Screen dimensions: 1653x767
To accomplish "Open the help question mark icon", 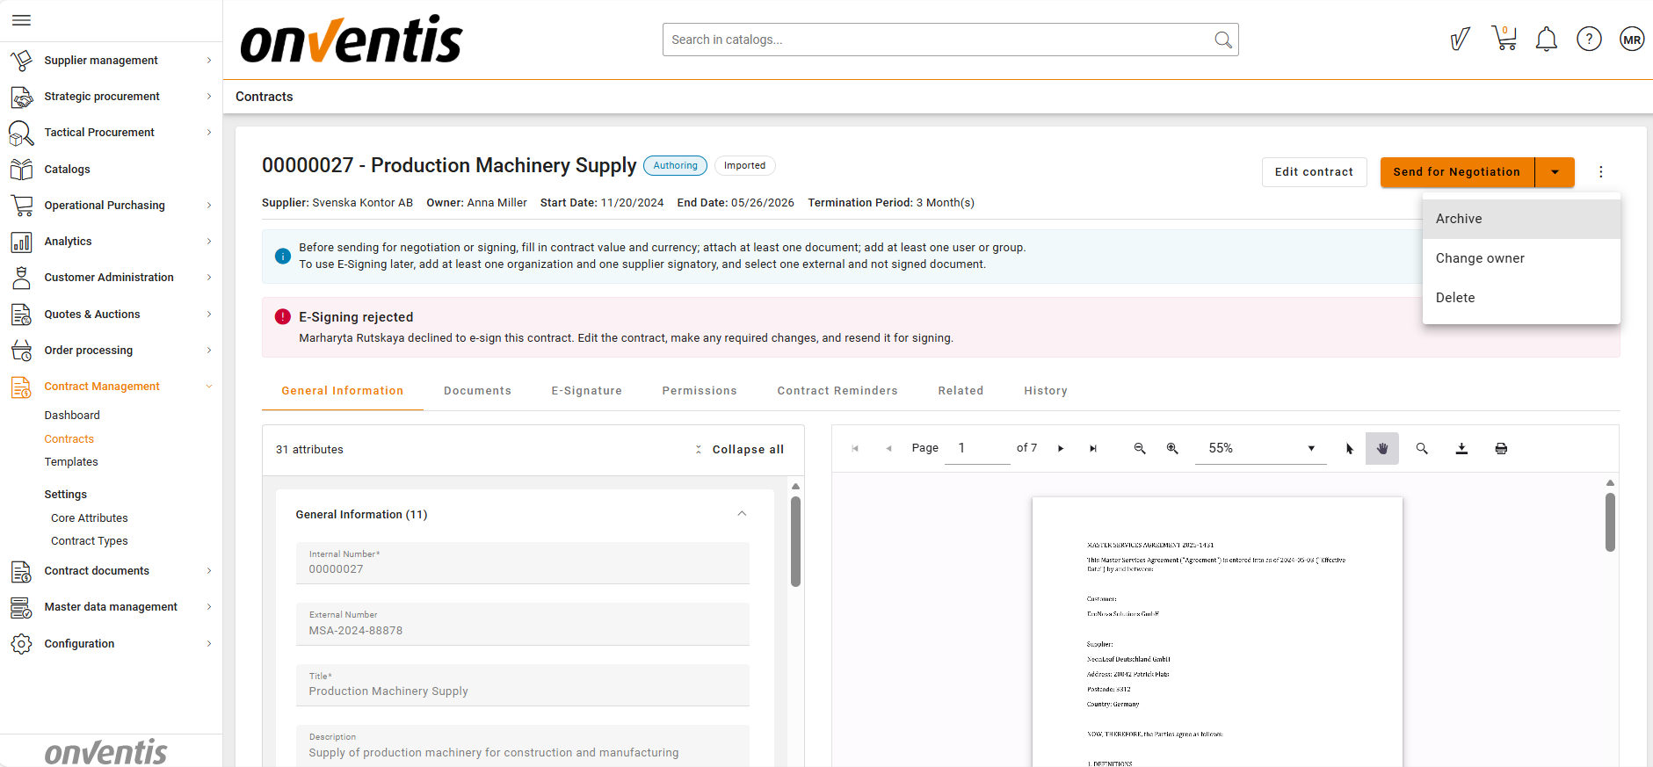I will (1588, 40).
